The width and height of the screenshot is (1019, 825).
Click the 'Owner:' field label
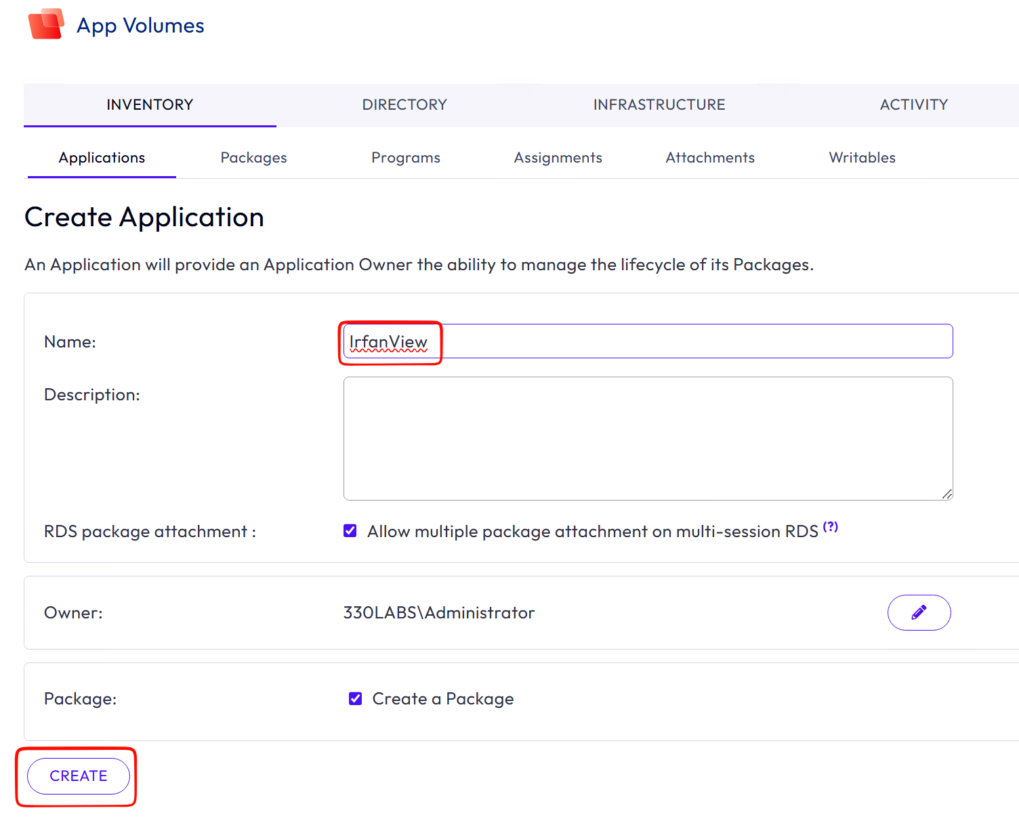click(73, 613)
